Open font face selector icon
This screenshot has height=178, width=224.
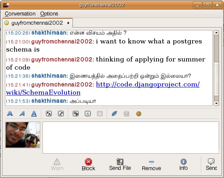tap(76, 114)
